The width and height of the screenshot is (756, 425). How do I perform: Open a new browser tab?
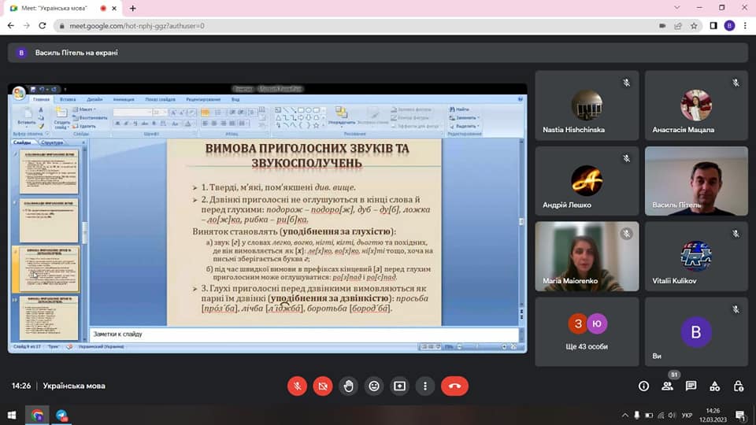pos(132,8)
